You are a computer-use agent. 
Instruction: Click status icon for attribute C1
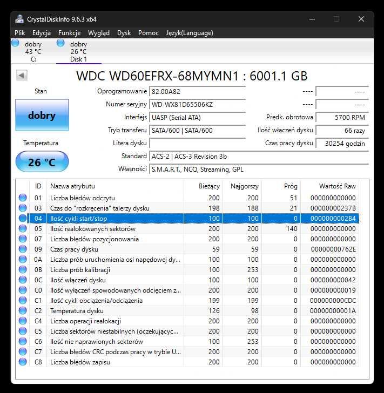pos(23,301)
